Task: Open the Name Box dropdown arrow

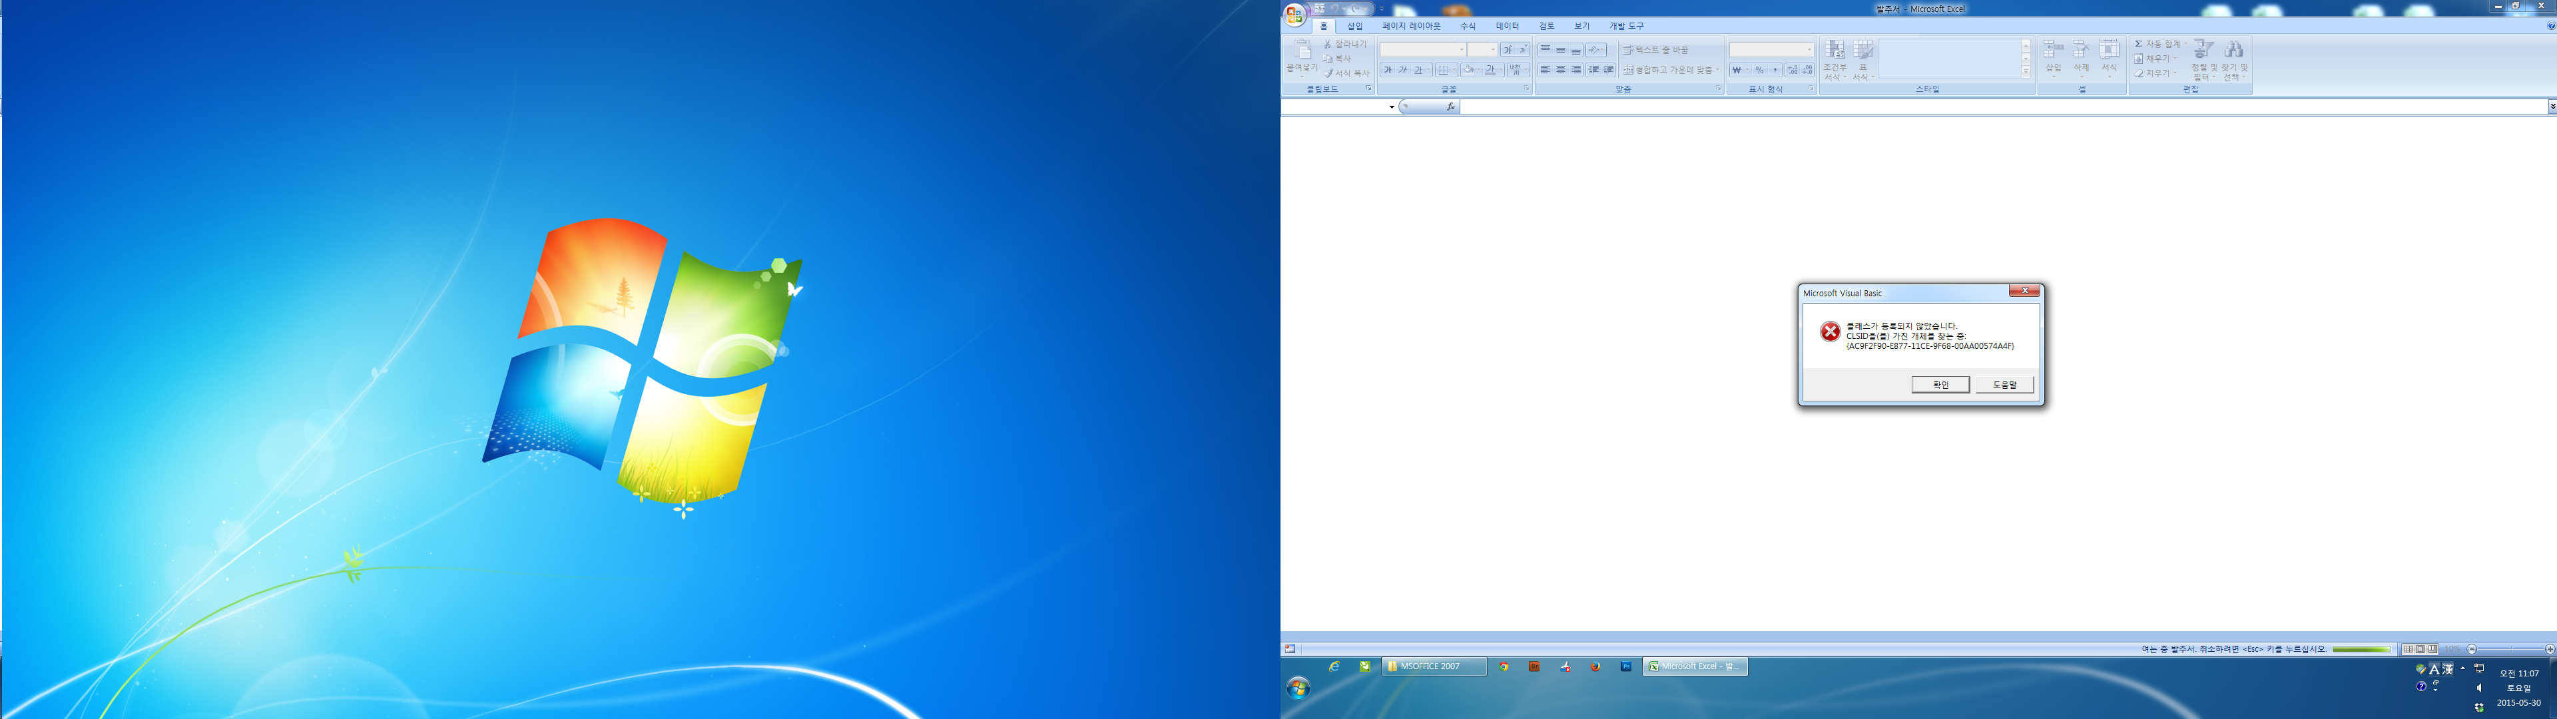Action: [x=1390, y=107]
